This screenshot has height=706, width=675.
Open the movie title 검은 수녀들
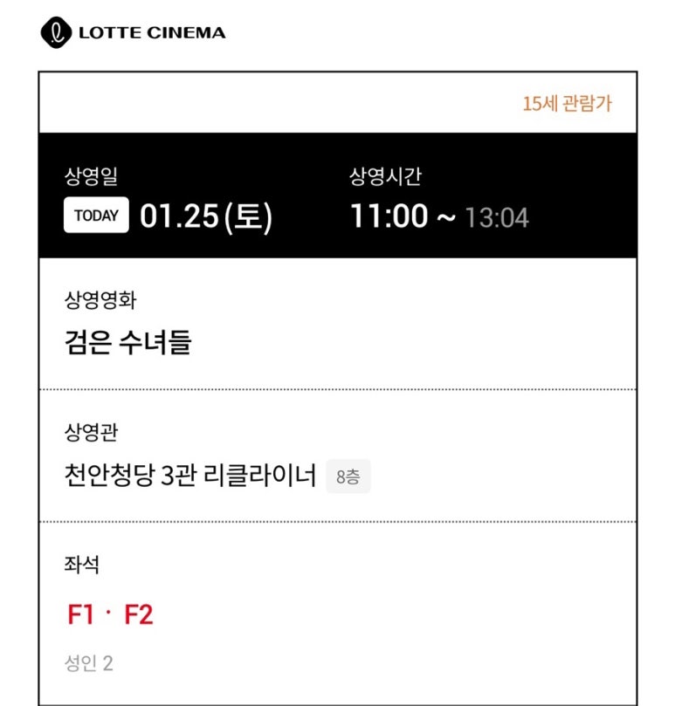point(128,342)
